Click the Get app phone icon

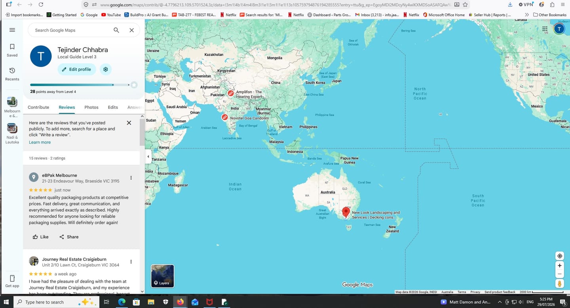pyautogui.click(x=12, y=278)
